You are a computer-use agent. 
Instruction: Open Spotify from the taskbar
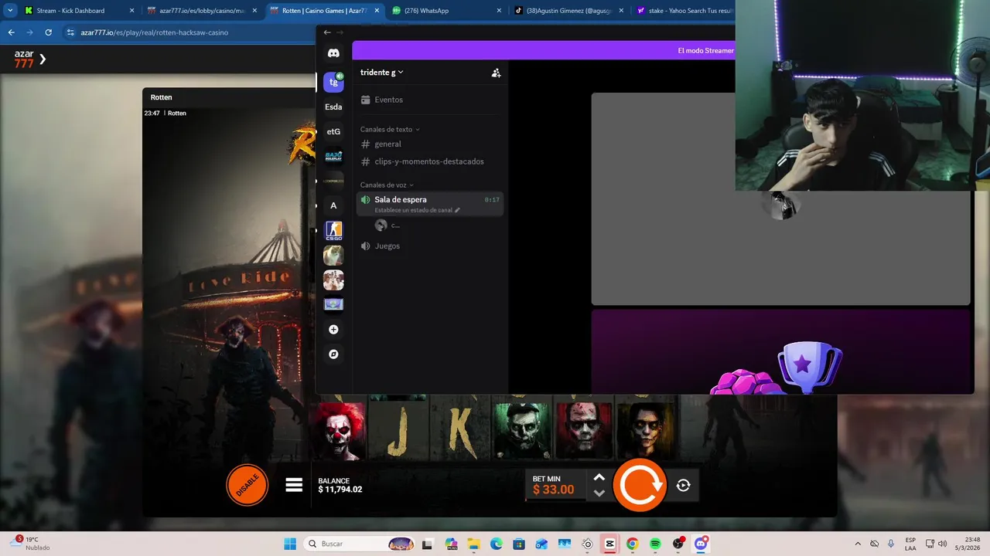(x=655, y=544)
